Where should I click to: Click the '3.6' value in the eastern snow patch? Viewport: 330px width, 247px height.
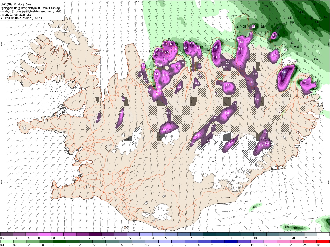coord(284,73)
